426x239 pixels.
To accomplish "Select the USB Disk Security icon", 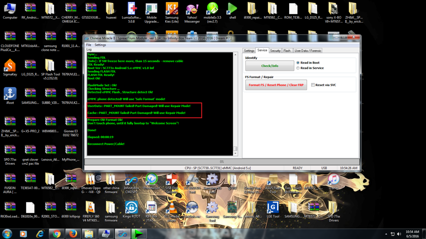I will (172, 184).
